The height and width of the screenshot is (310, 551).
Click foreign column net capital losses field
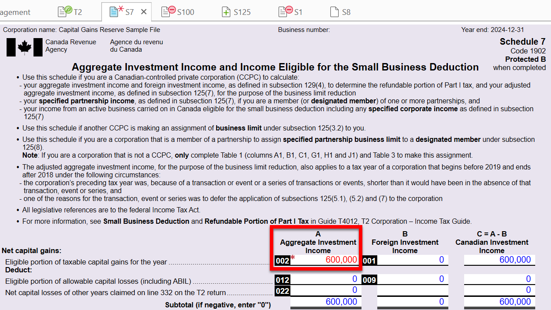pyautogui.click(x=412, y=290)
